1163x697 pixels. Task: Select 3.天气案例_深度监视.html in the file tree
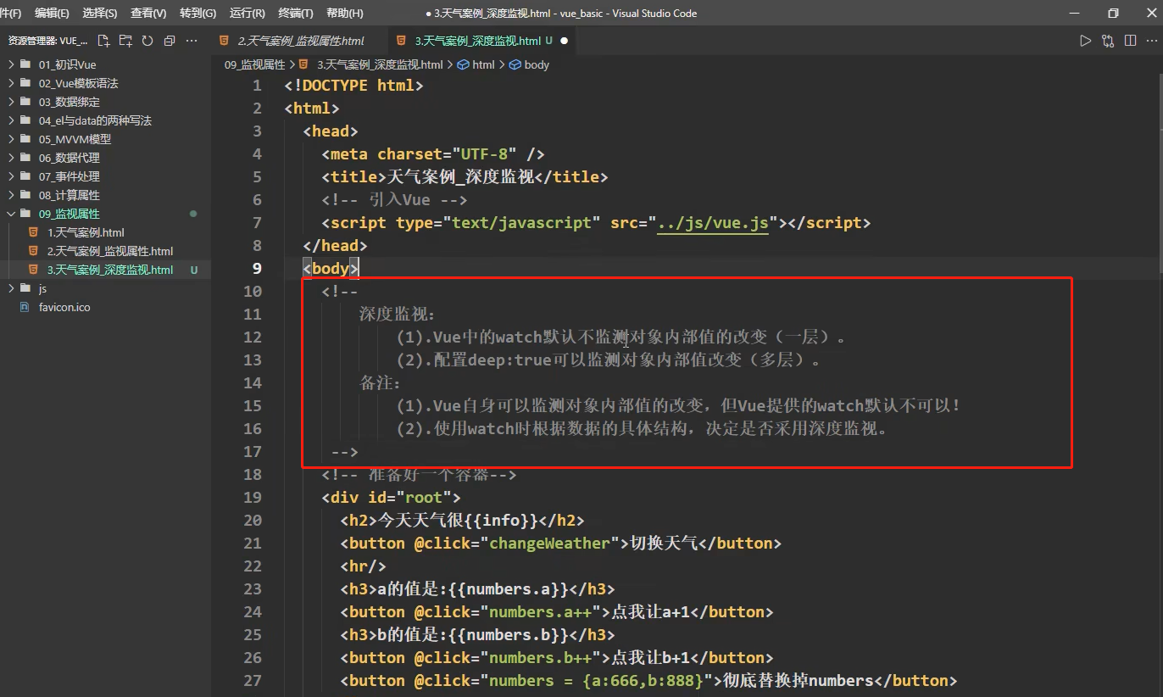[109, 270]
